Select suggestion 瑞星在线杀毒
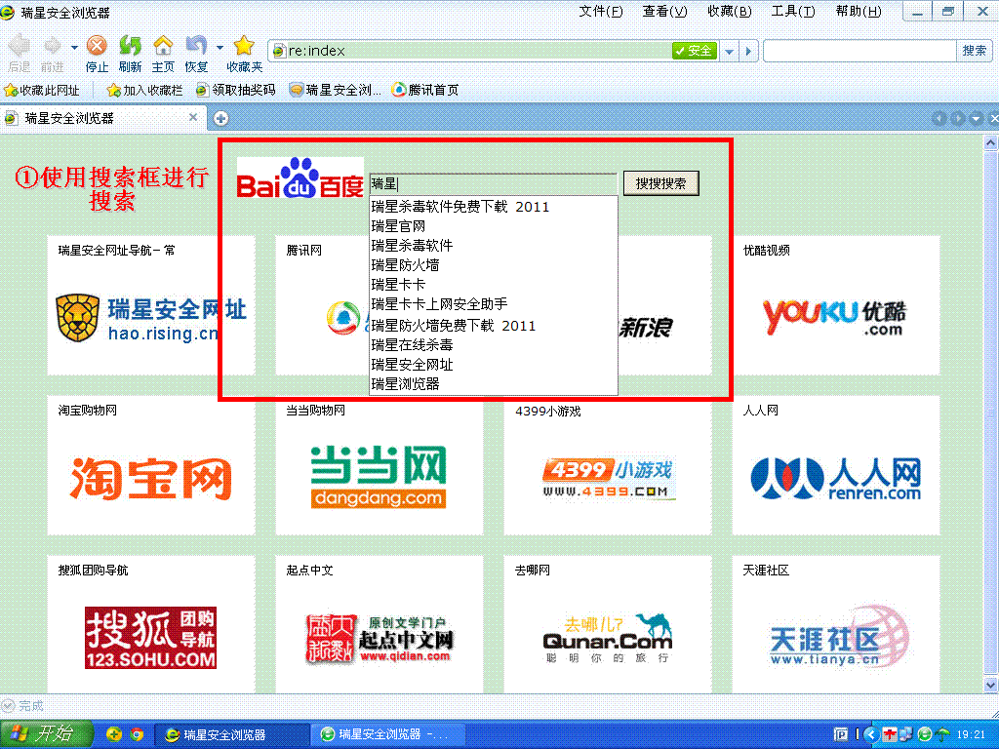This screenshot has height=749, width=999. click(x=493, y=345)
